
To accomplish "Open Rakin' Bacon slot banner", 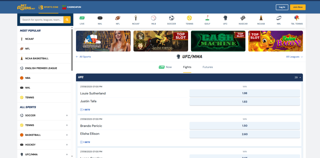I will pyautogui.click(x=276, y=41).
